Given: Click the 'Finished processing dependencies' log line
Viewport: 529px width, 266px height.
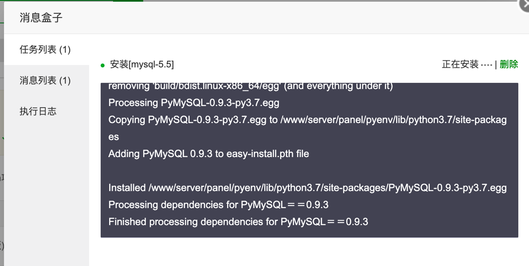Looking at the screenshot, I should (238, 222).
